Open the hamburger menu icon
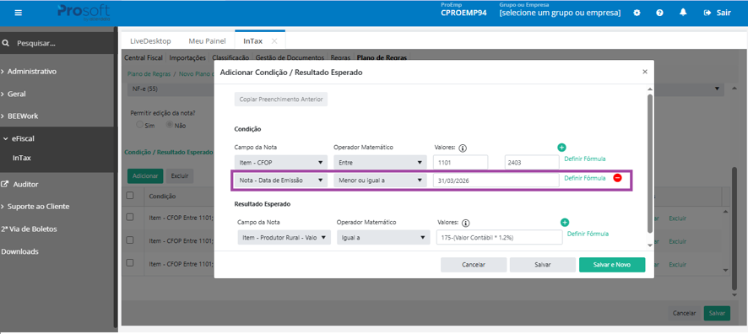This screenshot has height=334, width=748. pos(18,13)
